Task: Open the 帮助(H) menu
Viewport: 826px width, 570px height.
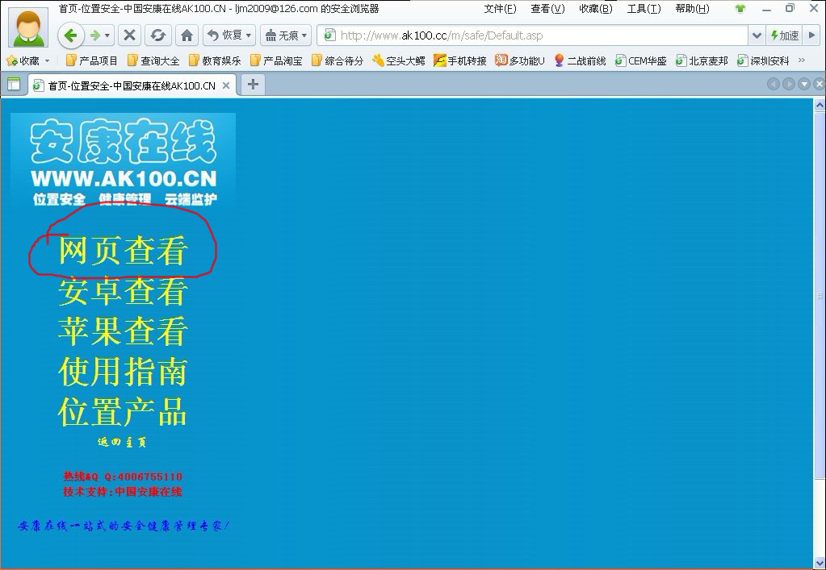Action: [x=692, y=9]
